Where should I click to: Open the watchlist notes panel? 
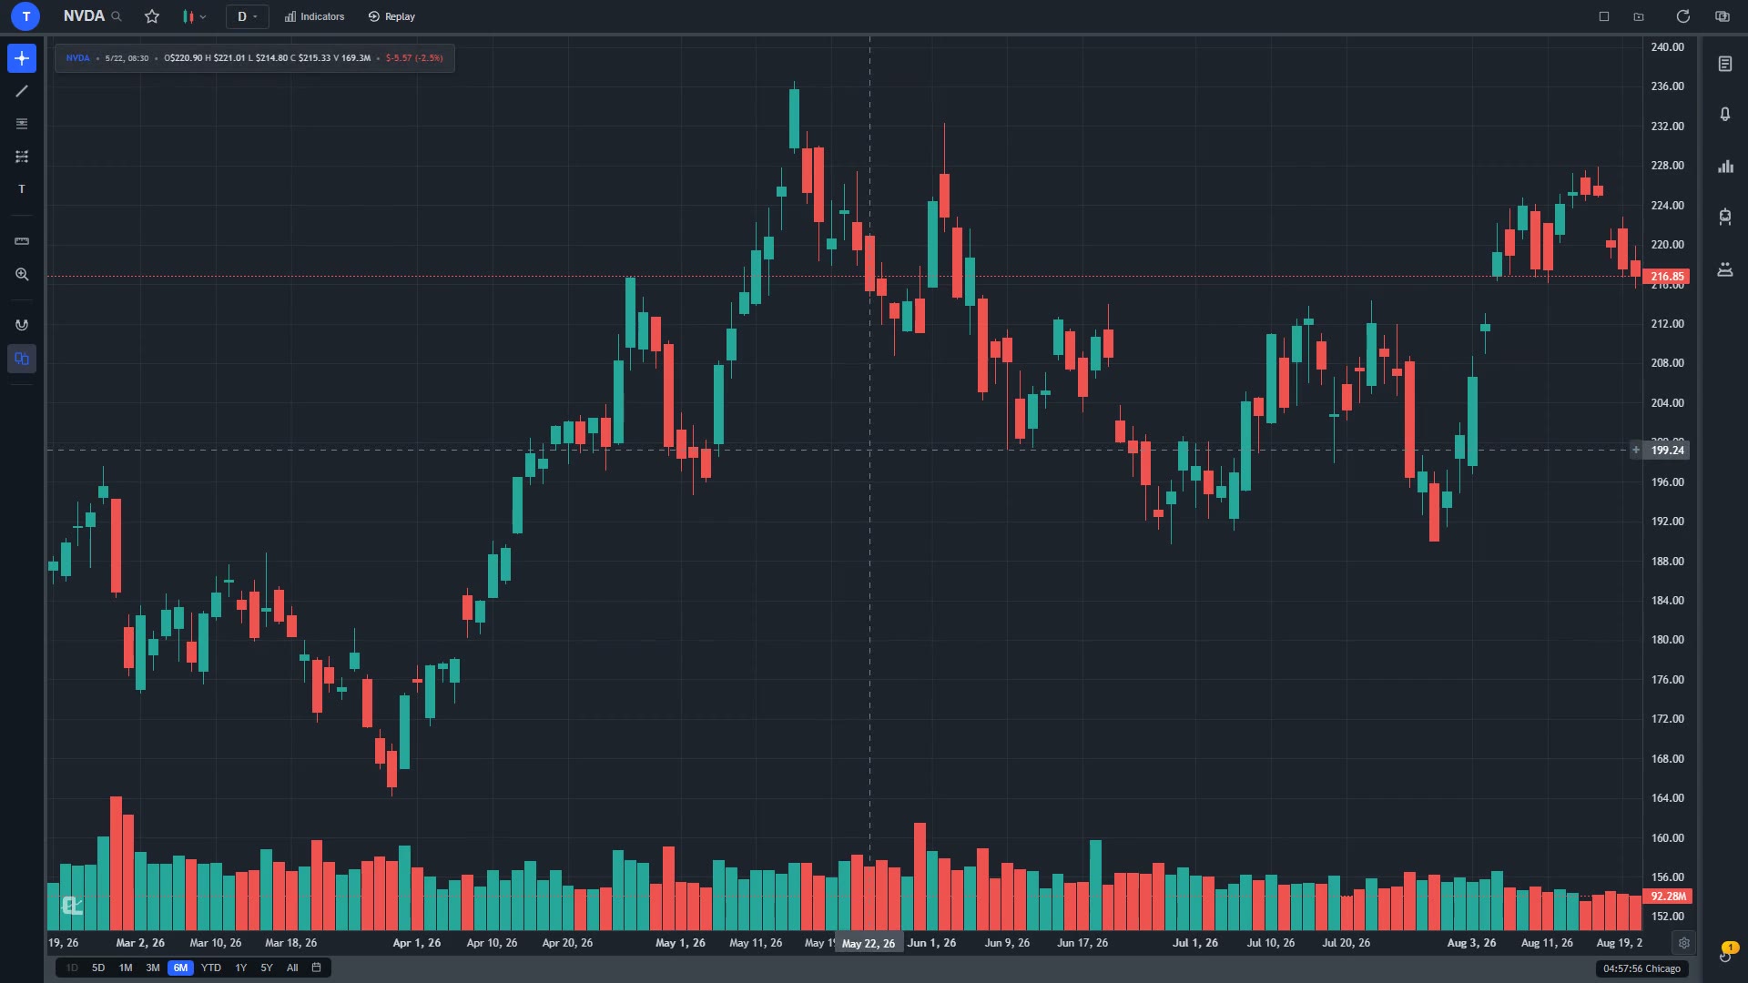[x=1725, y=64]
